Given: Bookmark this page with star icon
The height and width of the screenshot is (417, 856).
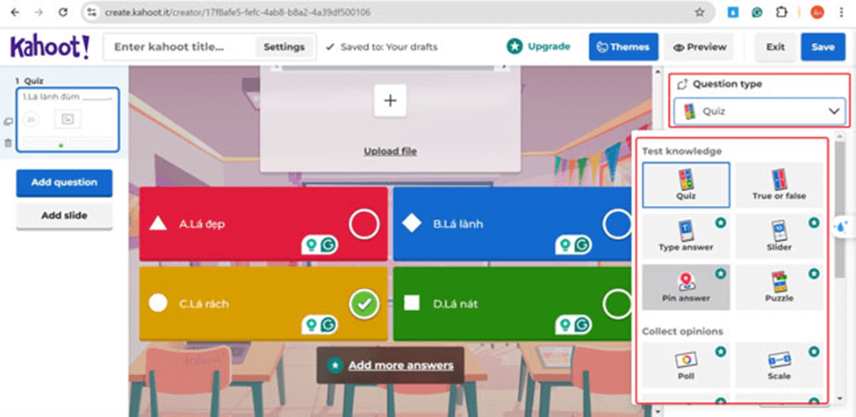Looking at the screenshot, I should [700, 12].
